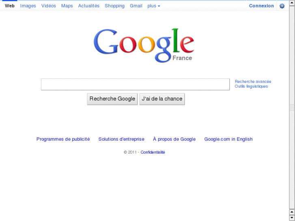Open the "Recherche avancée" link
The height and width of the screenshot is (221, 295).
click(x=253, y=82)
